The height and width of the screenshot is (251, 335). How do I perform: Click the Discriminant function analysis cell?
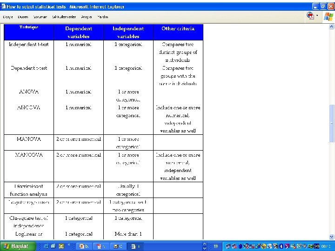[29, 190]
